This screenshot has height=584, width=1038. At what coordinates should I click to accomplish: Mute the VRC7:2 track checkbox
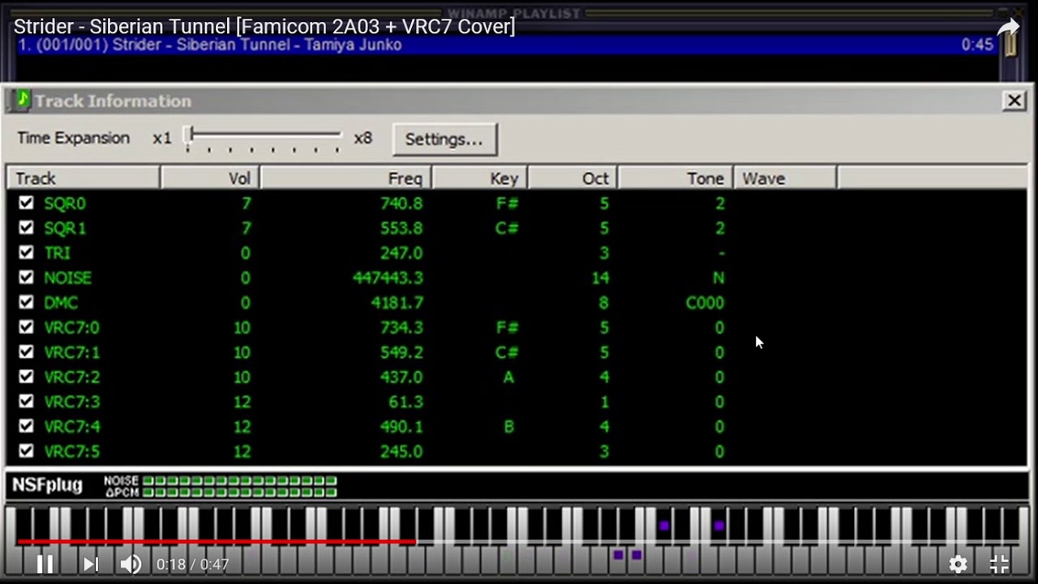(x=26, y=376)
